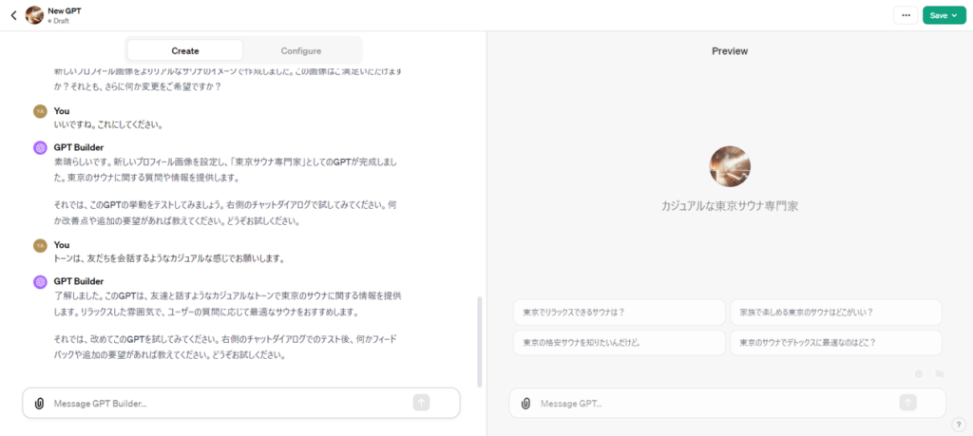Image resolution: width=973 pixels, height=436 pixels.
Task: Click the Preview heading
Action: pos(730,51)
